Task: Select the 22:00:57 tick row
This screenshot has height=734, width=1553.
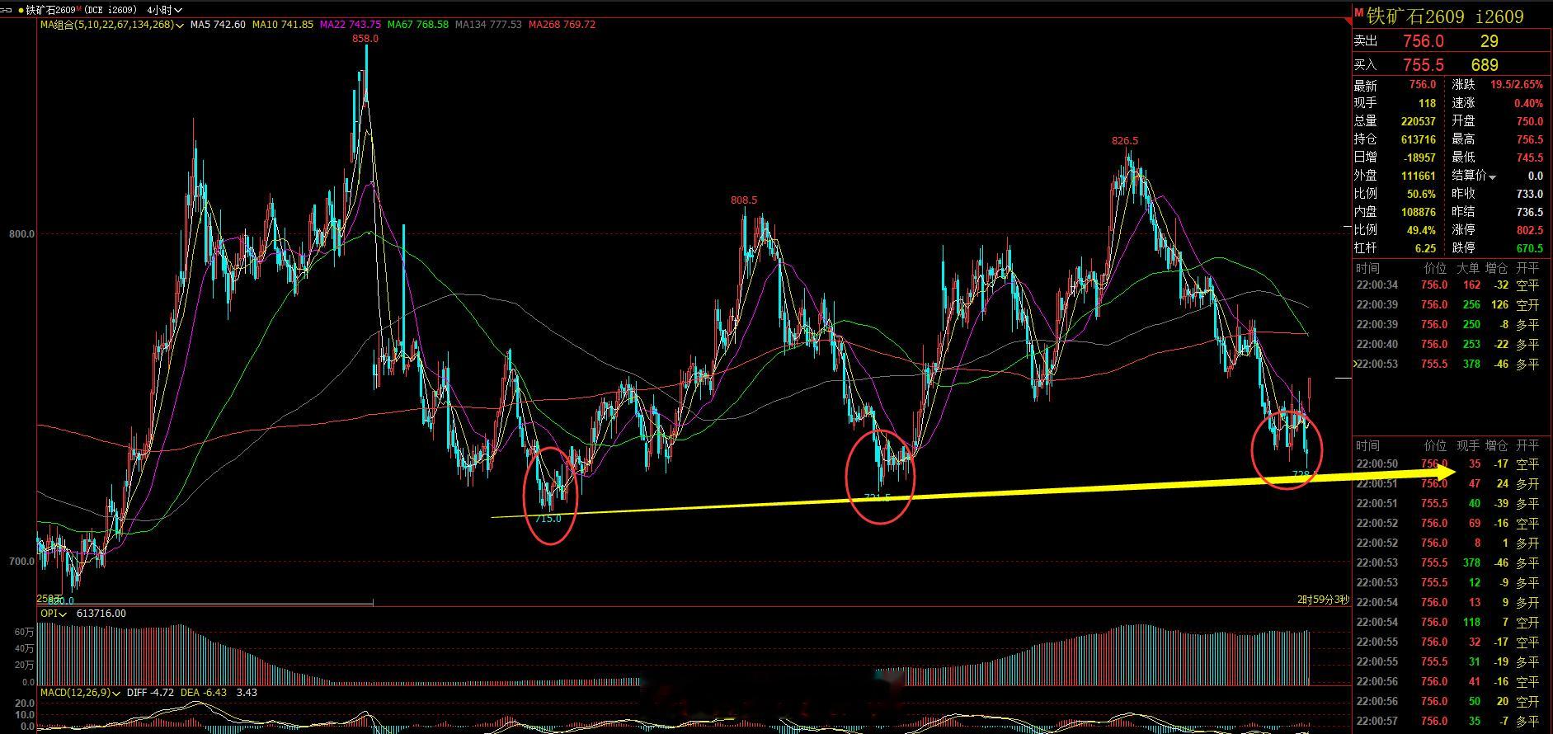Action: 1451,722
